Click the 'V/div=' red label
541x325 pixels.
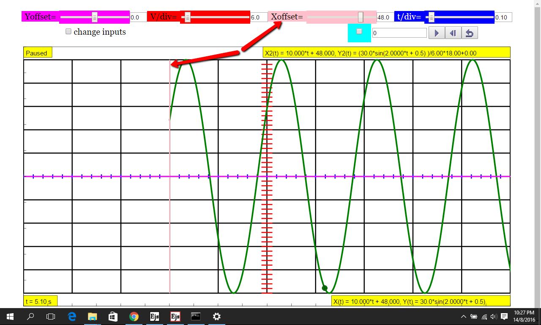164,17
